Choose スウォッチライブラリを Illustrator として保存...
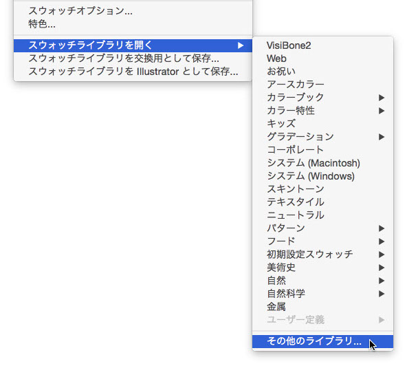This screenshot has width=407, height=366. coord(133,72)
